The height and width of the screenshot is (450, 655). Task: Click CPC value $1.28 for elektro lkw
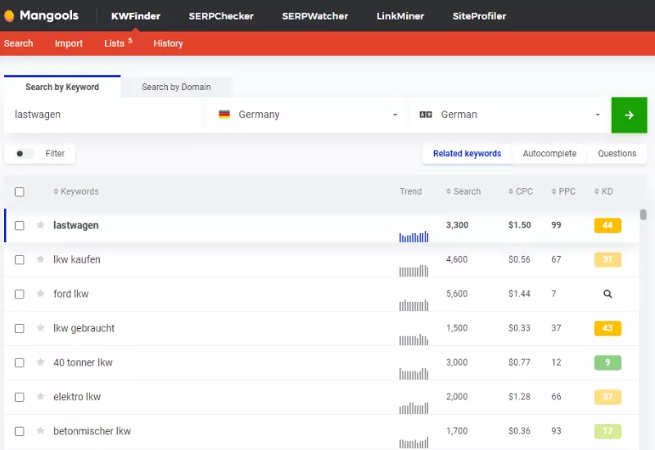pos(519,397)
